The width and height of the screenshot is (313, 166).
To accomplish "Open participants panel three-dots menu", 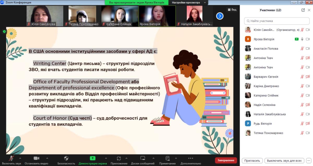I will click(308, 161).
